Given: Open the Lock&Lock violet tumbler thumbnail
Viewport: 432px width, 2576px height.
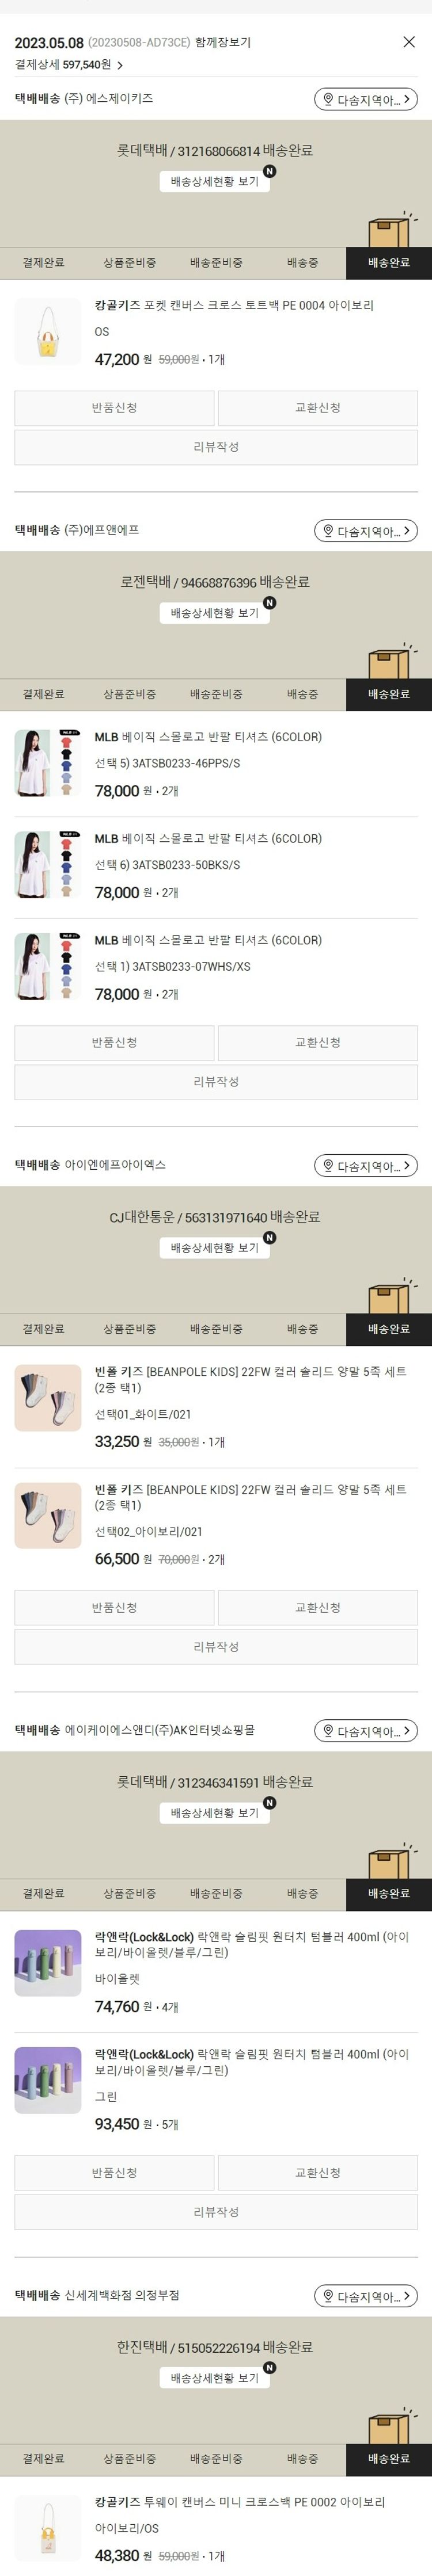Looking at the screenshot, I should (48, 1963).
